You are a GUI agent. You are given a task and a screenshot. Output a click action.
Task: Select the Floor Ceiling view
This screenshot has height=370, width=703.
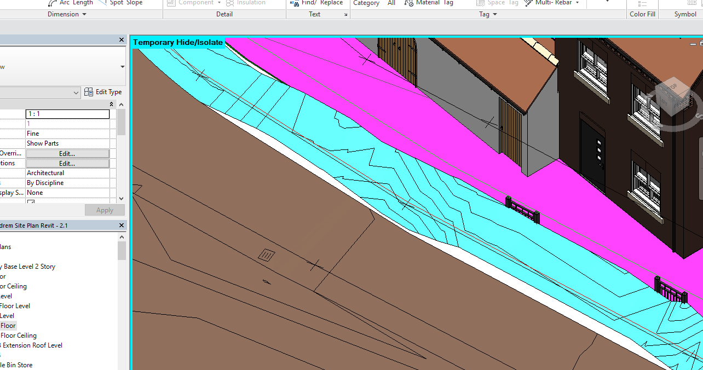tap(18, 336)
